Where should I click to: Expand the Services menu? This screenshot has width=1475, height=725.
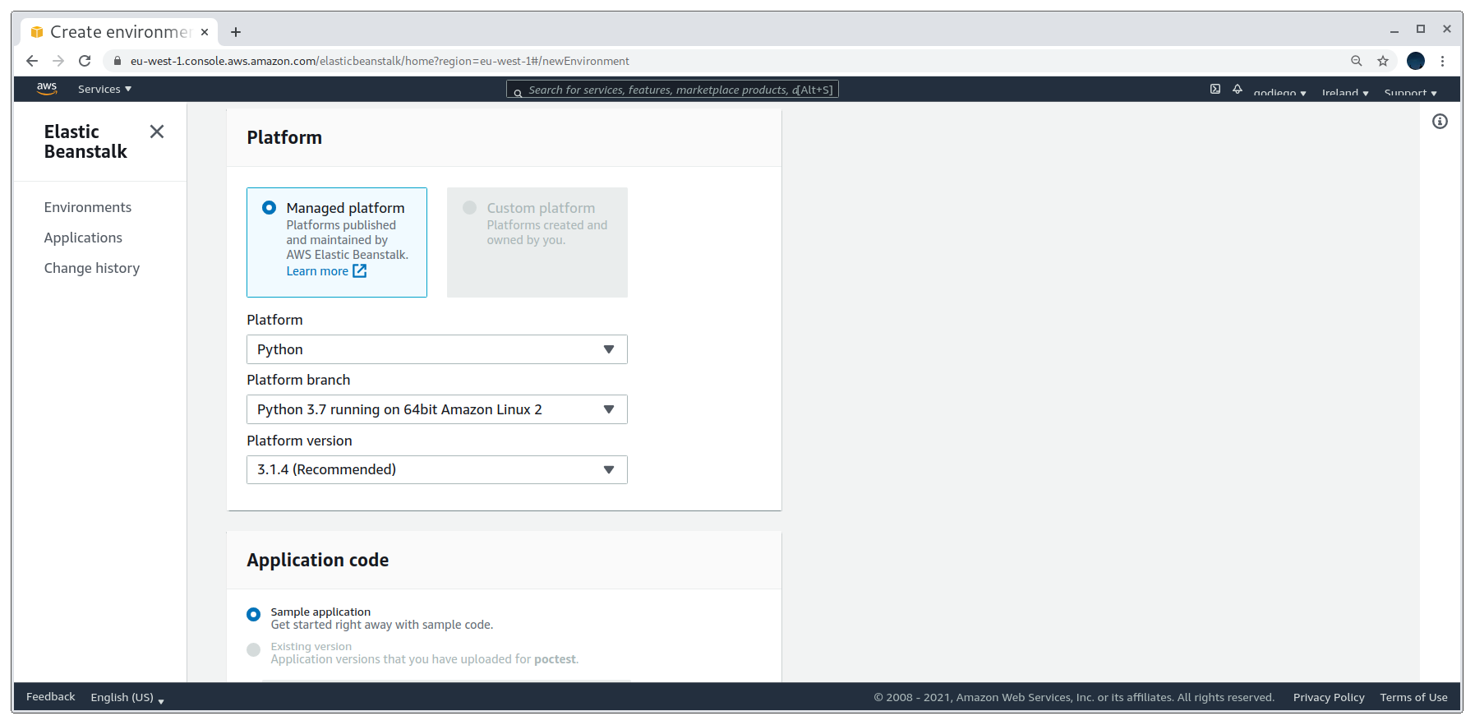tap(104, 89)
